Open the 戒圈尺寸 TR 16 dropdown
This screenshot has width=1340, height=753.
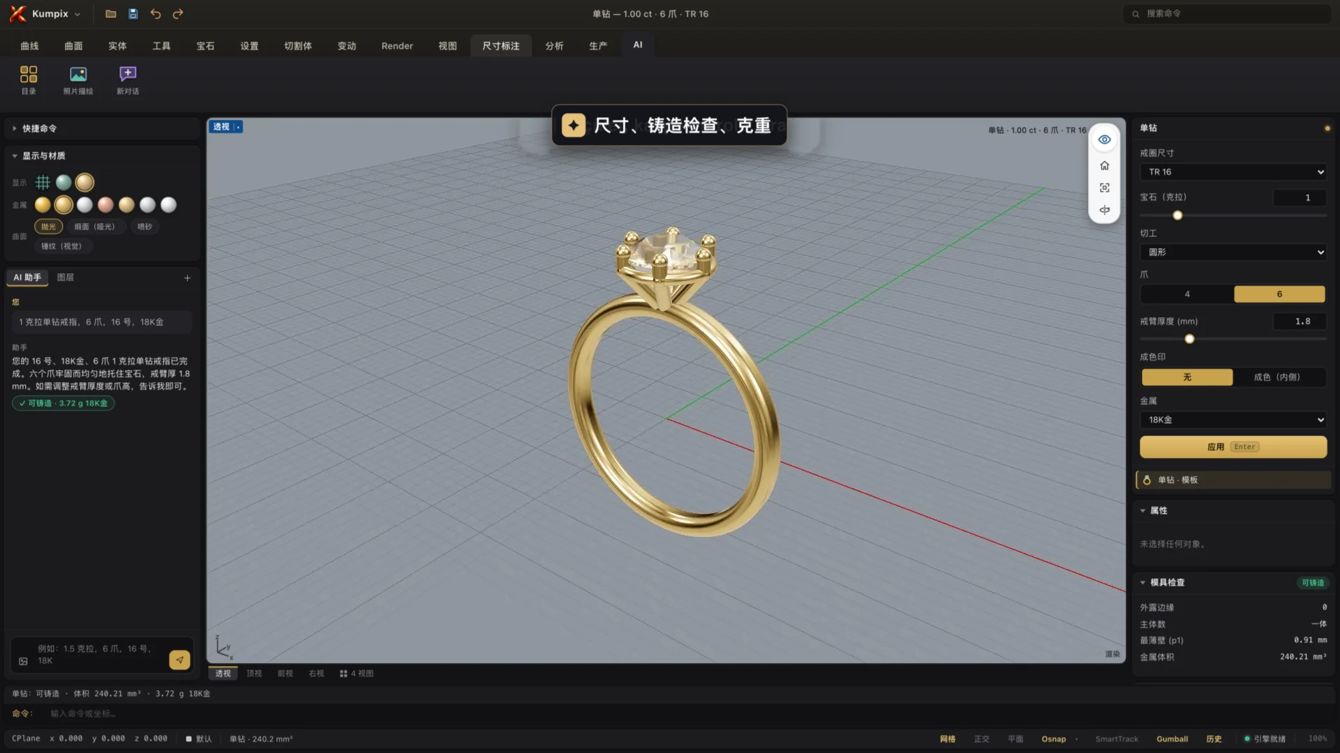pyautogui.click(x=1233, y=172)
